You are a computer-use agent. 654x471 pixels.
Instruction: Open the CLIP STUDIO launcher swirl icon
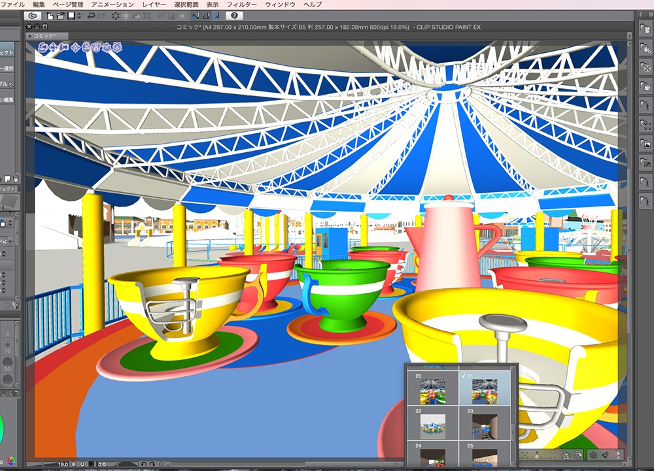(33, 16)
